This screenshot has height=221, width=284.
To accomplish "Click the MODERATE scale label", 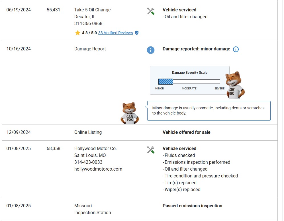I will point(189,88).
